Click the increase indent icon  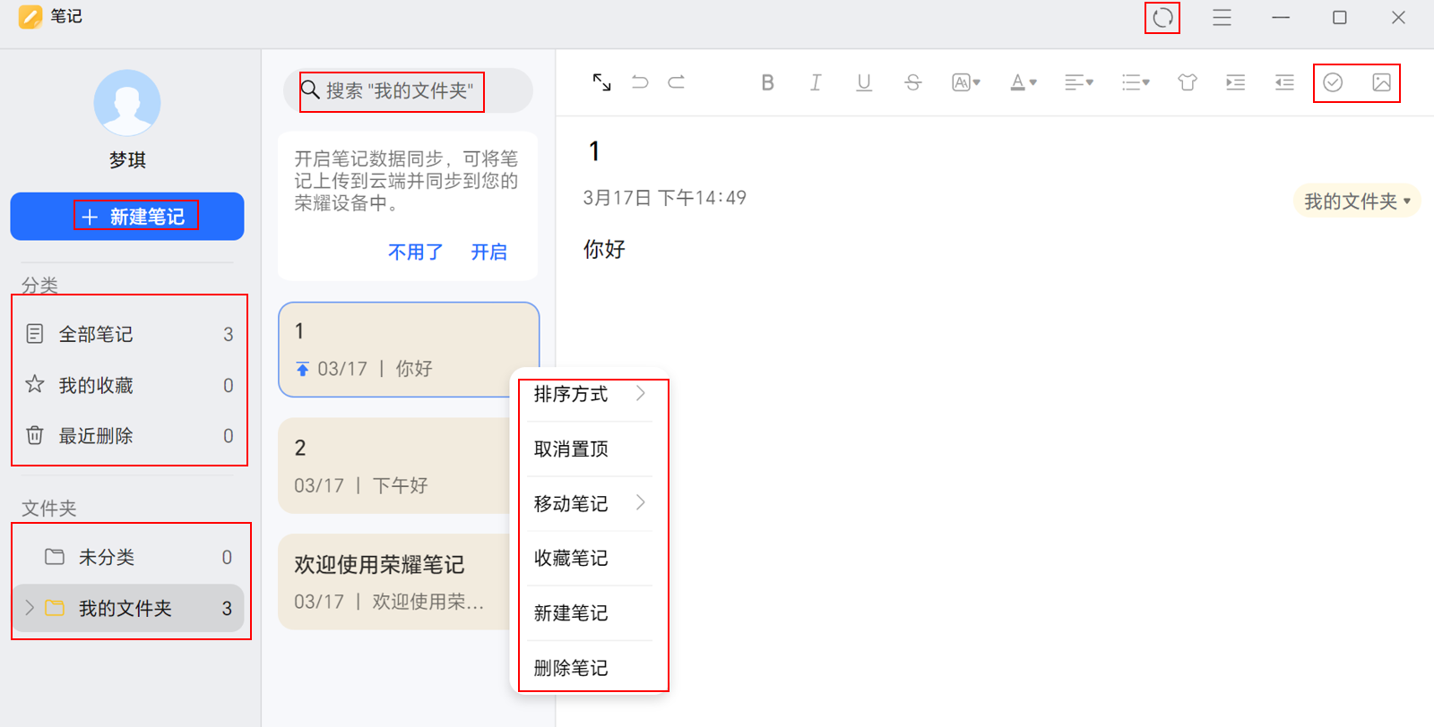click(x=1236, y=82)
